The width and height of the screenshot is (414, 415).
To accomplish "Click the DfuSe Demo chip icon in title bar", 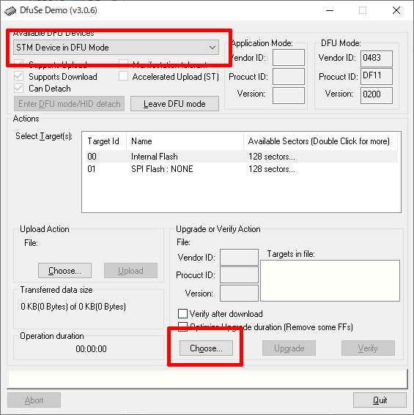I will click(x=10, y=11).
